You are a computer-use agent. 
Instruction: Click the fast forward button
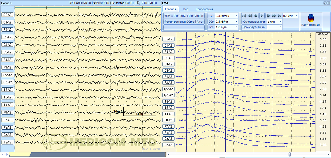click(274, 16)
